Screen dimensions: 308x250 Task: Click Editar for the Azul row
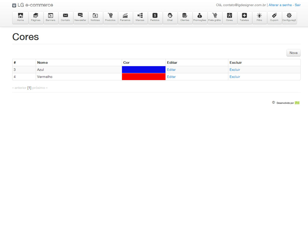(171, 70)
